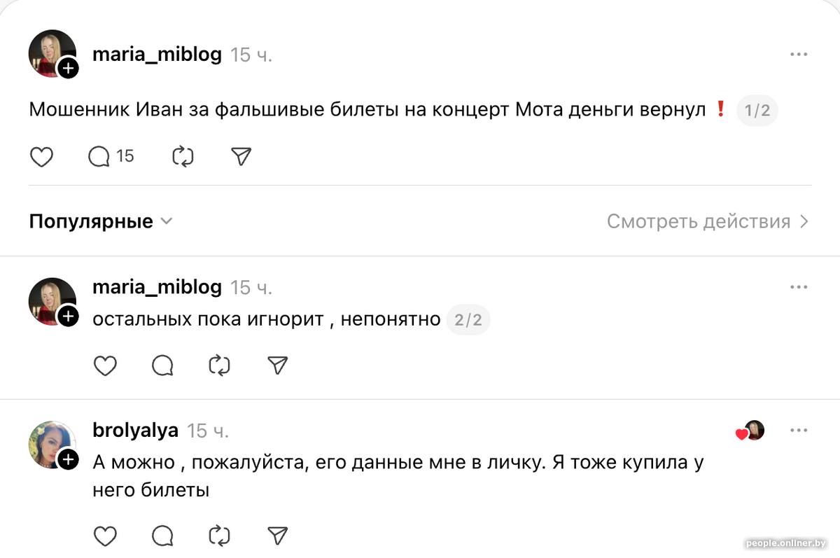Expand 'Смотреть действия' with the chevron

[707, 221]
